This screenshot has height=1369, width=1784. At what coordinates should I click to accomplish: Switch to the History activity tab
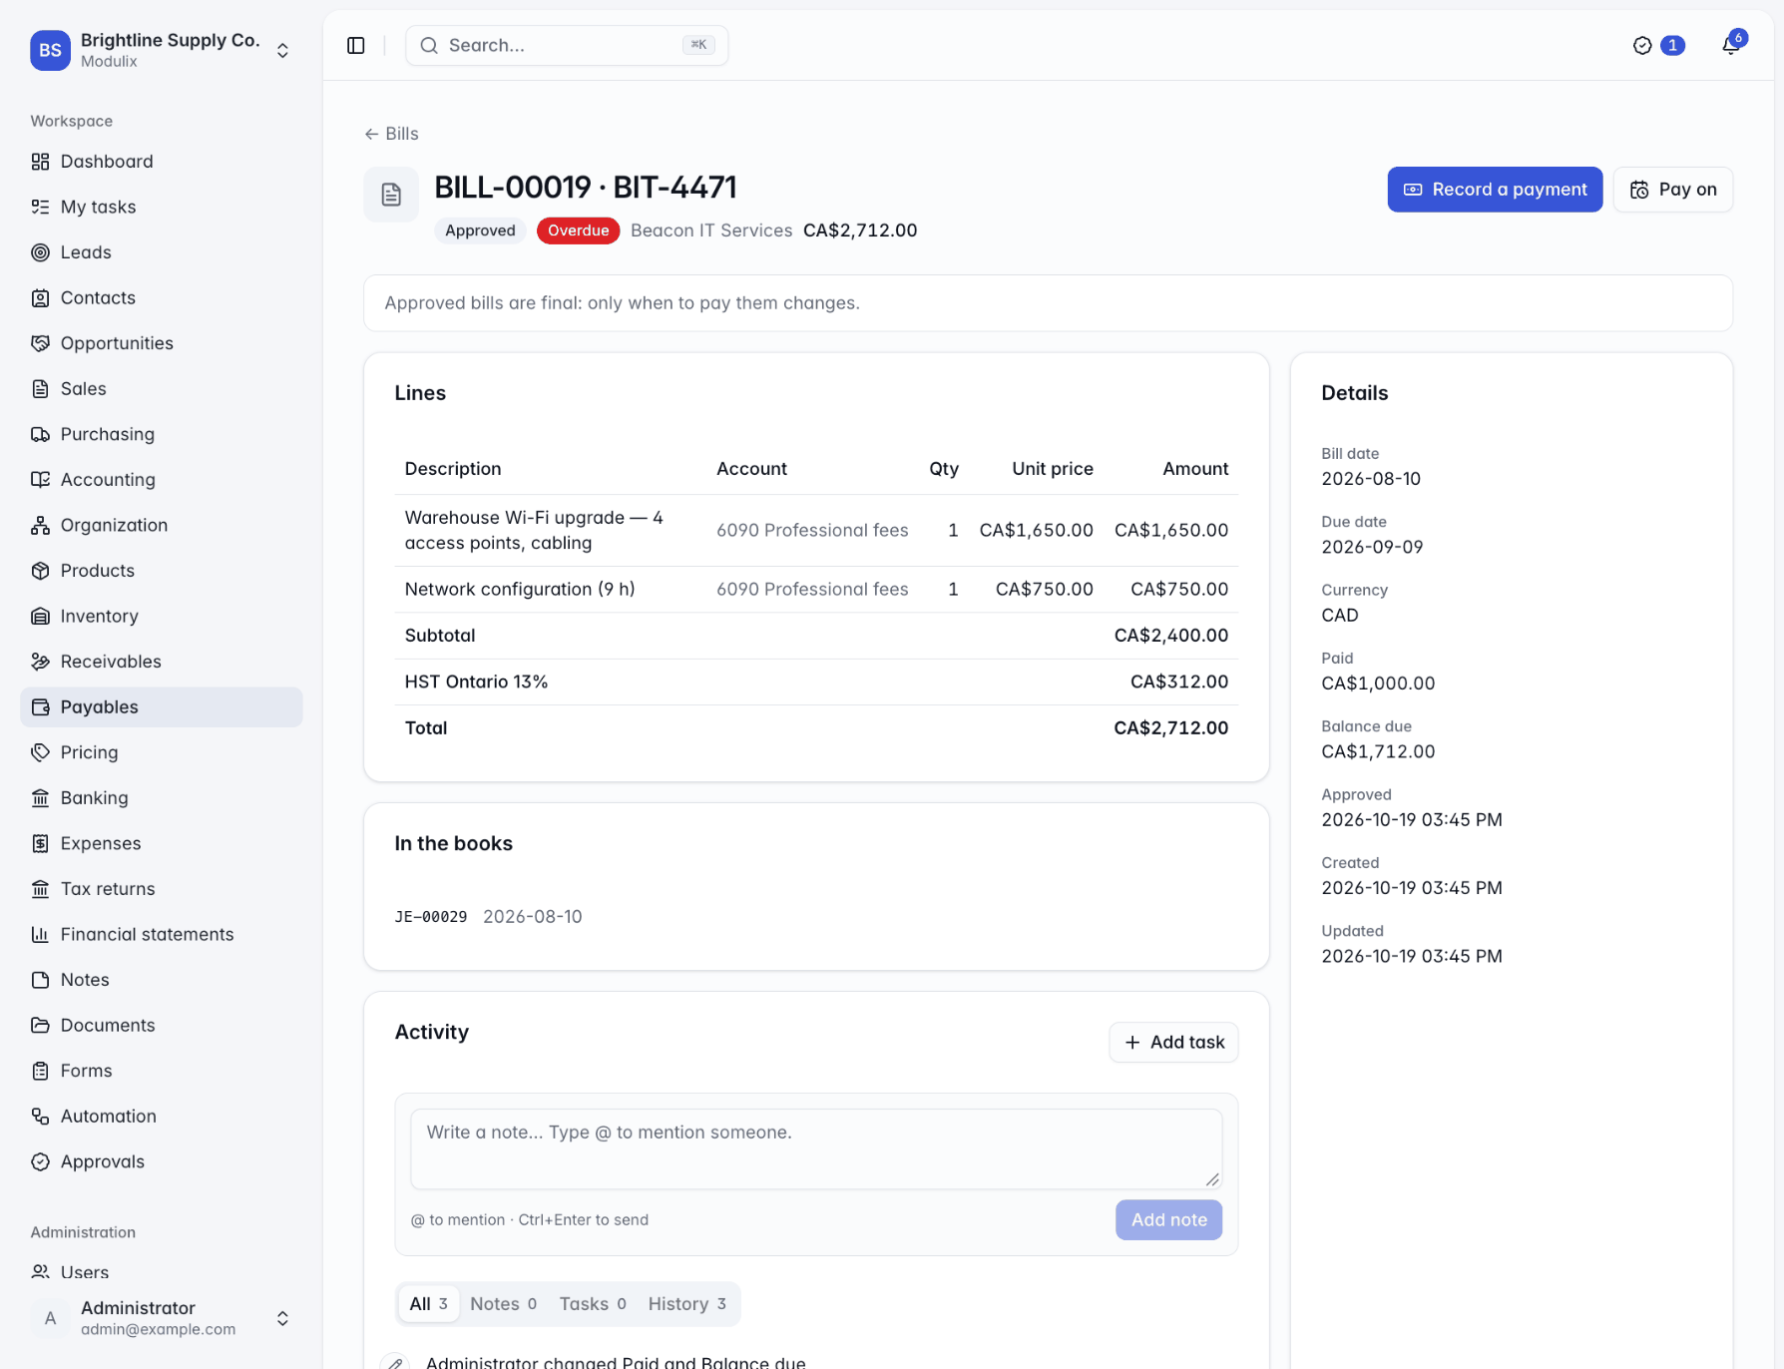(x=686, y=1304)
